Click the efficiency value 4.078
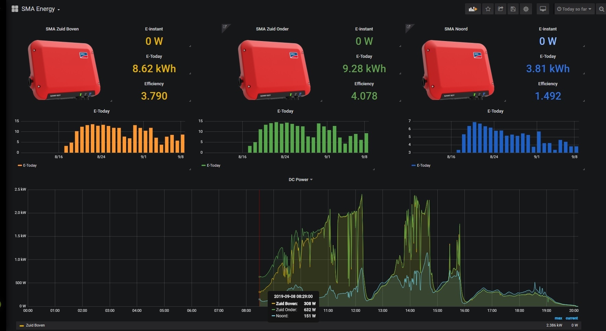 [x=364, y=96]
